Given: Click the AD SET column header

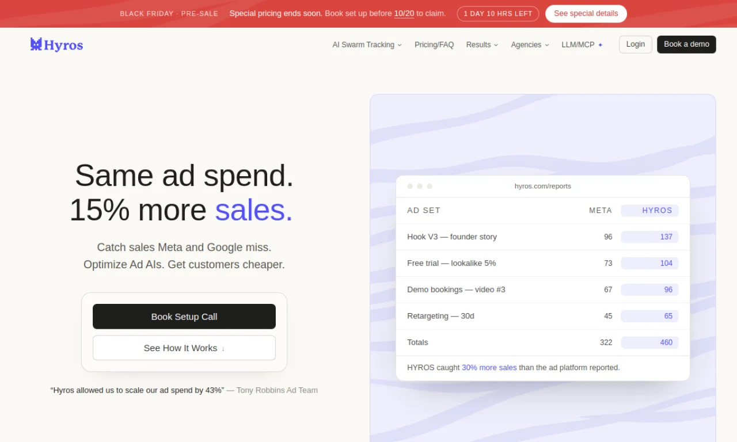Looking at the screenshot, I should click(424, 211).
